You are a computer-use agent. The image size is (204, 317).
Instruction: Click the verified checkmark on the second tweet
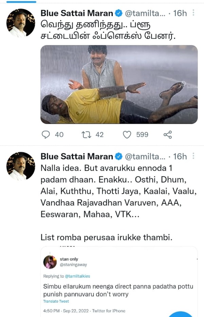[x=118, y=157]
